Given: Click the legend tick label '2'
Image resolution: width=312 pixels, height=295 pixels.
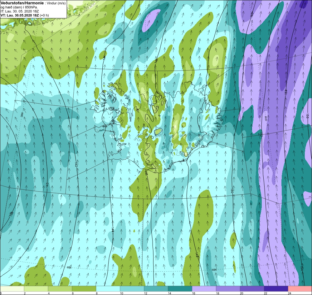Looking at the screenshot, I should pos(25,293).
